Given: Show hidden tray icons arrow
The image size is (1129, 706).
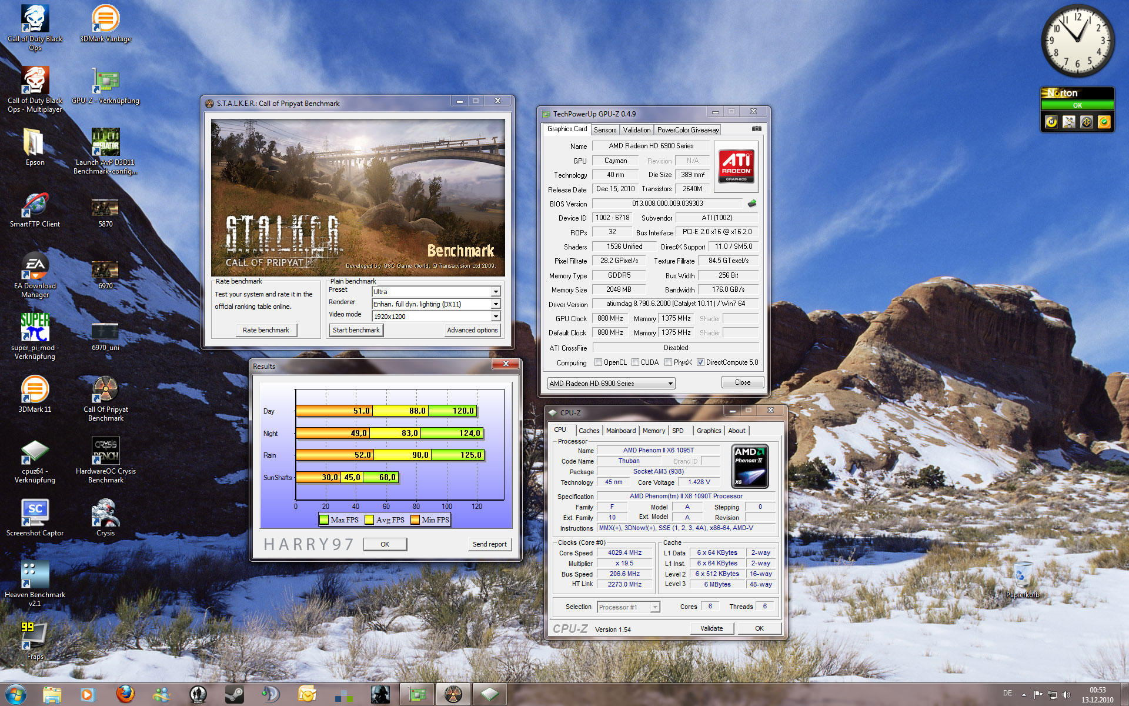Looking at the screenshot, I should tap(1024, 695).
